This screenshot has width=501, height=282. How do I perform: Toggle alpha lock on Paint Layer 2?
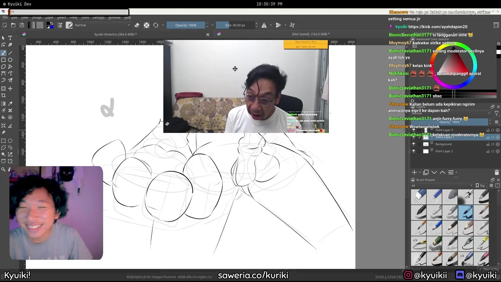pos(497,151)
